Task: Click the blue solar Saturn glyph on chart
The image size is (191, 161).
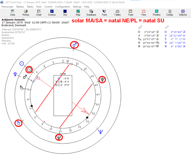Action: point(19,123)
